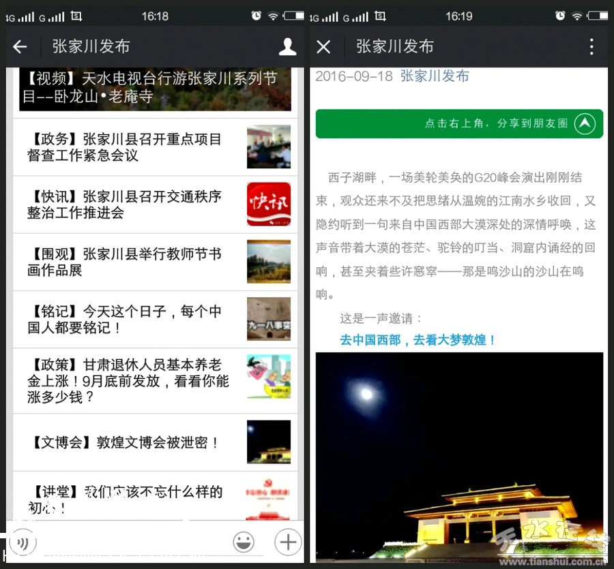Open the emoji smiley picker
The image size is (614, 569).
244,542
